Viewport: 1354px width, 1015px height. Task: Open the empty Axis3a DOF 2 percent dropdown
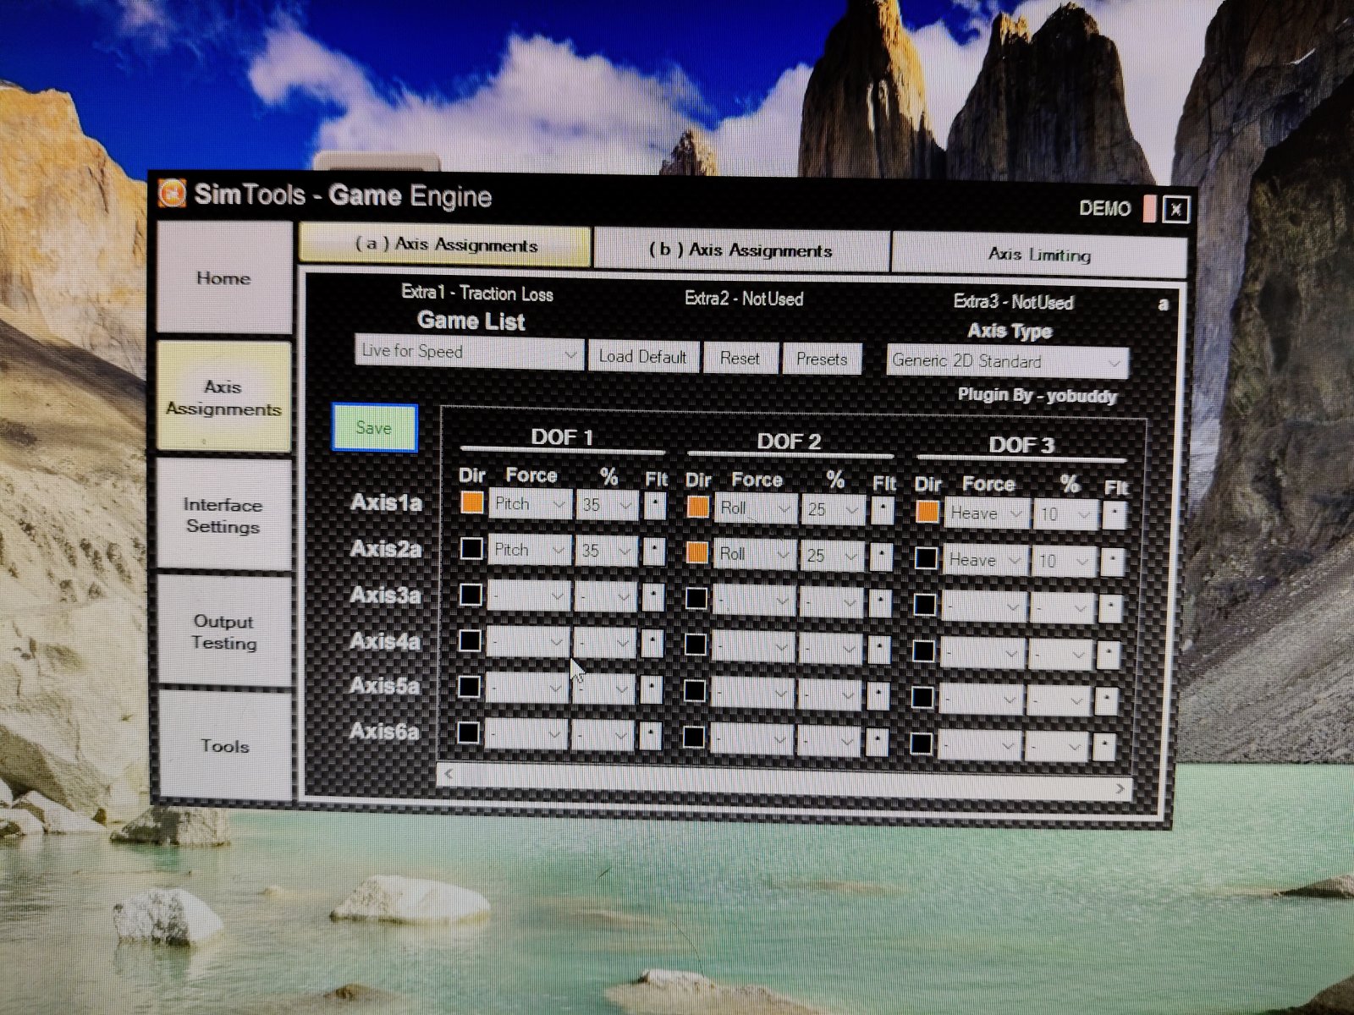(831, 602)
